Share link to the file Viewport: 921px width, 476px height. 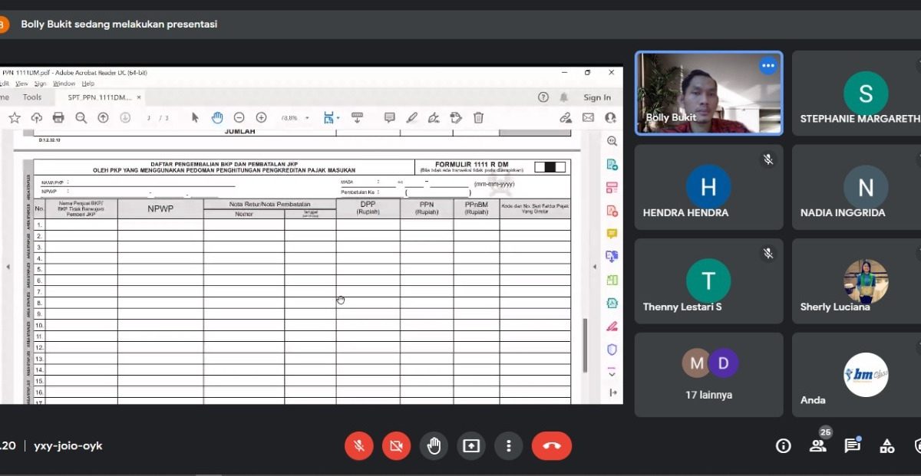[x=566, y=118]
